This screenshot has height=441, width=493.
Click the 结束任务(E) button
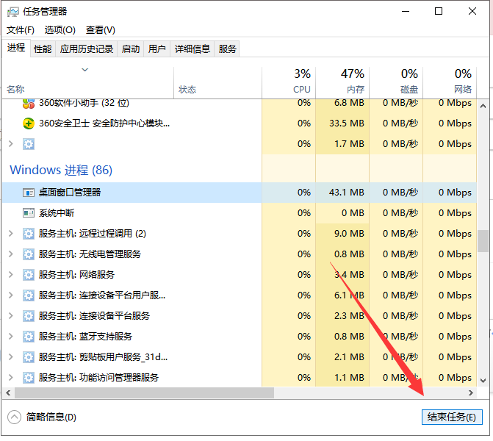click(452, 417)
